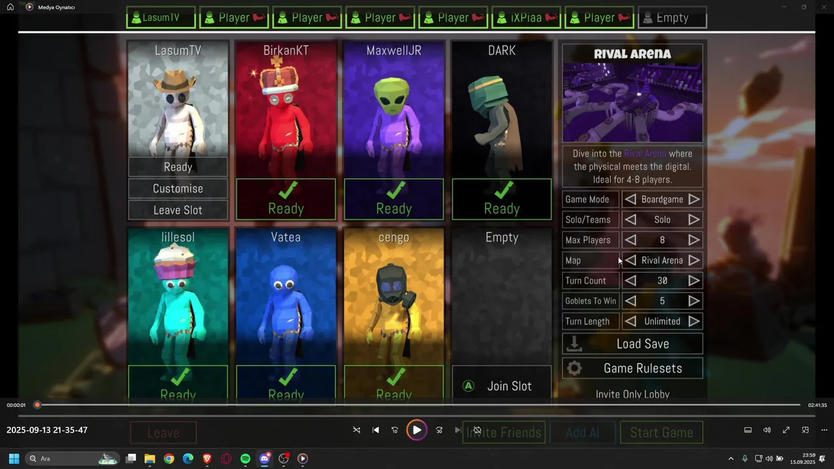Launch Google Chrome from the taskbar
834x469 pixels.
(169, 459)
